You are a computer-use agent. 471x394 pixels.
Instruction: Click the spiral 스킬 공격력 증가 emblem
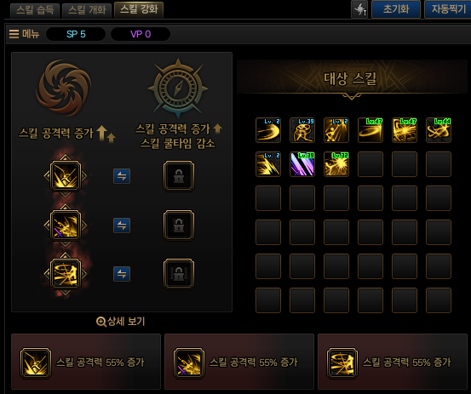[x=64, y=89]
